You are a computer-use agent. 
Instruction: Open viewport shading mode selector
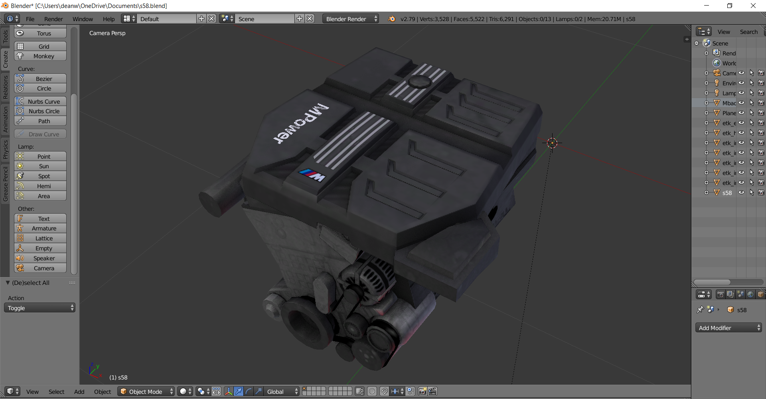186,391
